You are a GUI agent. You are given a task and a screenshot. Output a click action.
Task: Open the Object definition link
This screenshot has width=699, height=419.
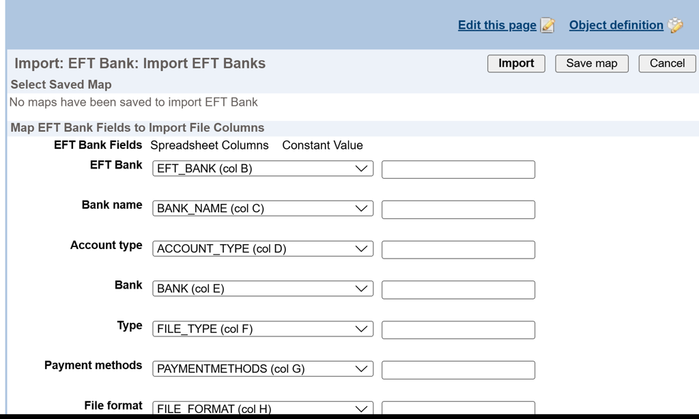pos(616,25)
